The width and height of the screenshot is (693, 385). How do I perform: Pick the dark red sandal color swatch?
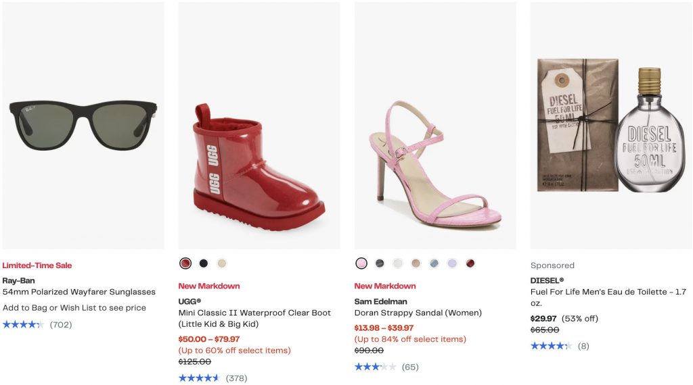(x=470, y=263)
